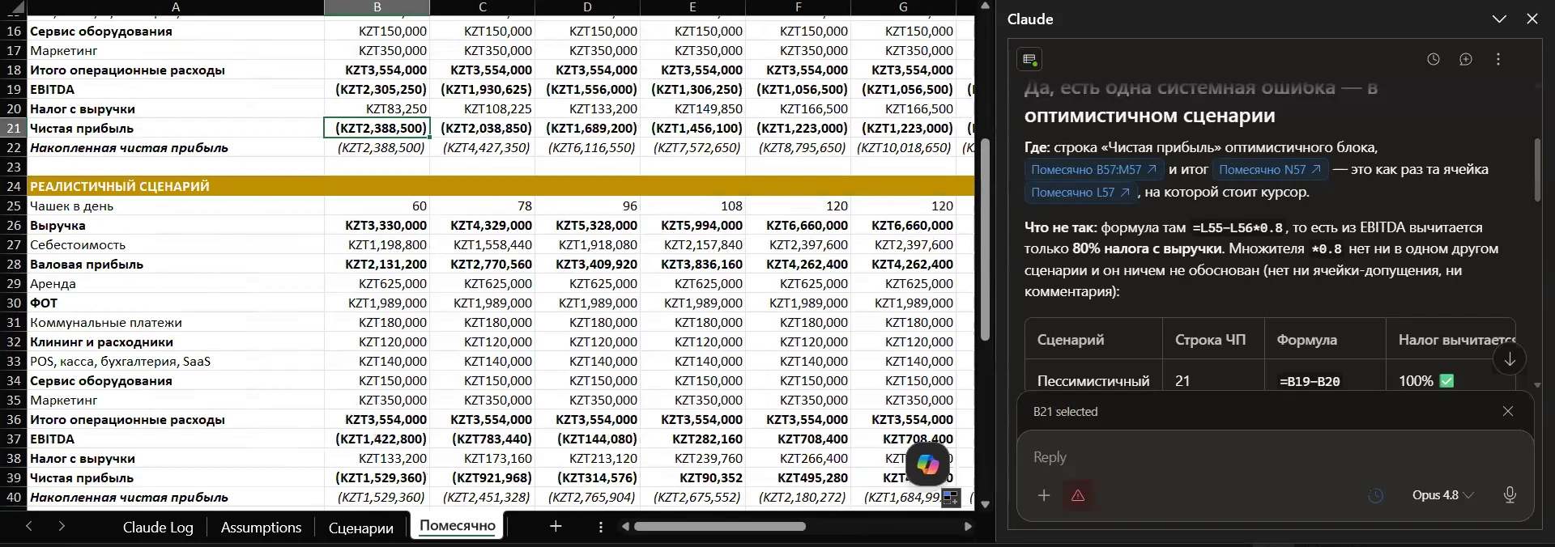Viewport: 1555px width, 547px height.
Task: Jump to latest message with down arrow button
Action: pyautogui.click(x=1510, y=360)
